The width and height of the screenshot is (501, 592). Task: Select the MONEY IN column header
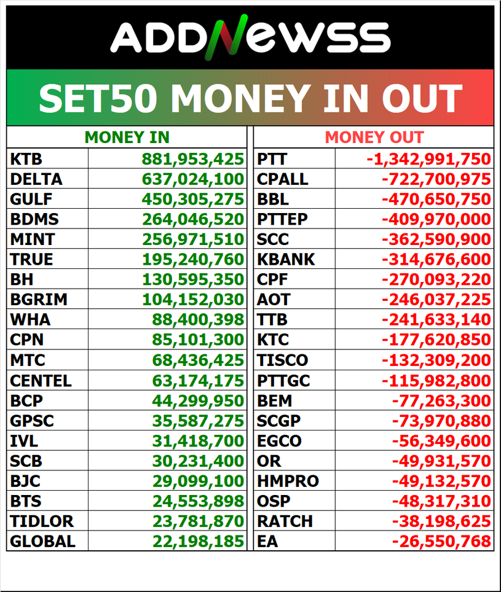coord(127,138)
